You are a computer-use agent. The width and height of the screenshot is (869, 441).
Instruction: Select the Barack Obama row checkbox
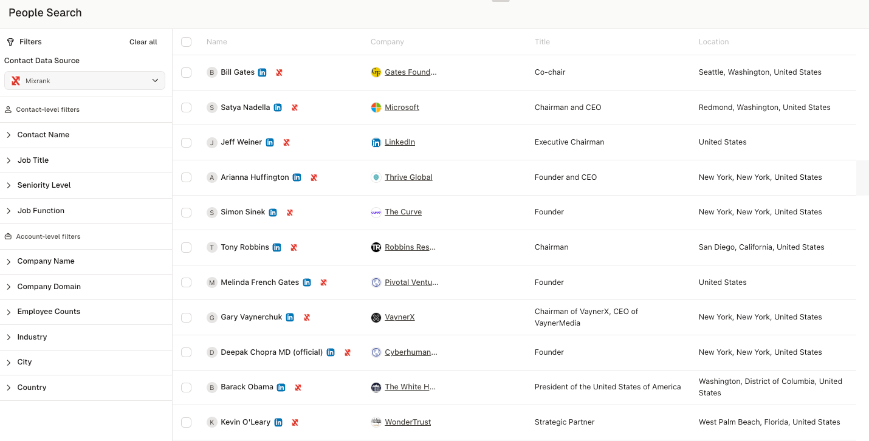click(186, 388)
